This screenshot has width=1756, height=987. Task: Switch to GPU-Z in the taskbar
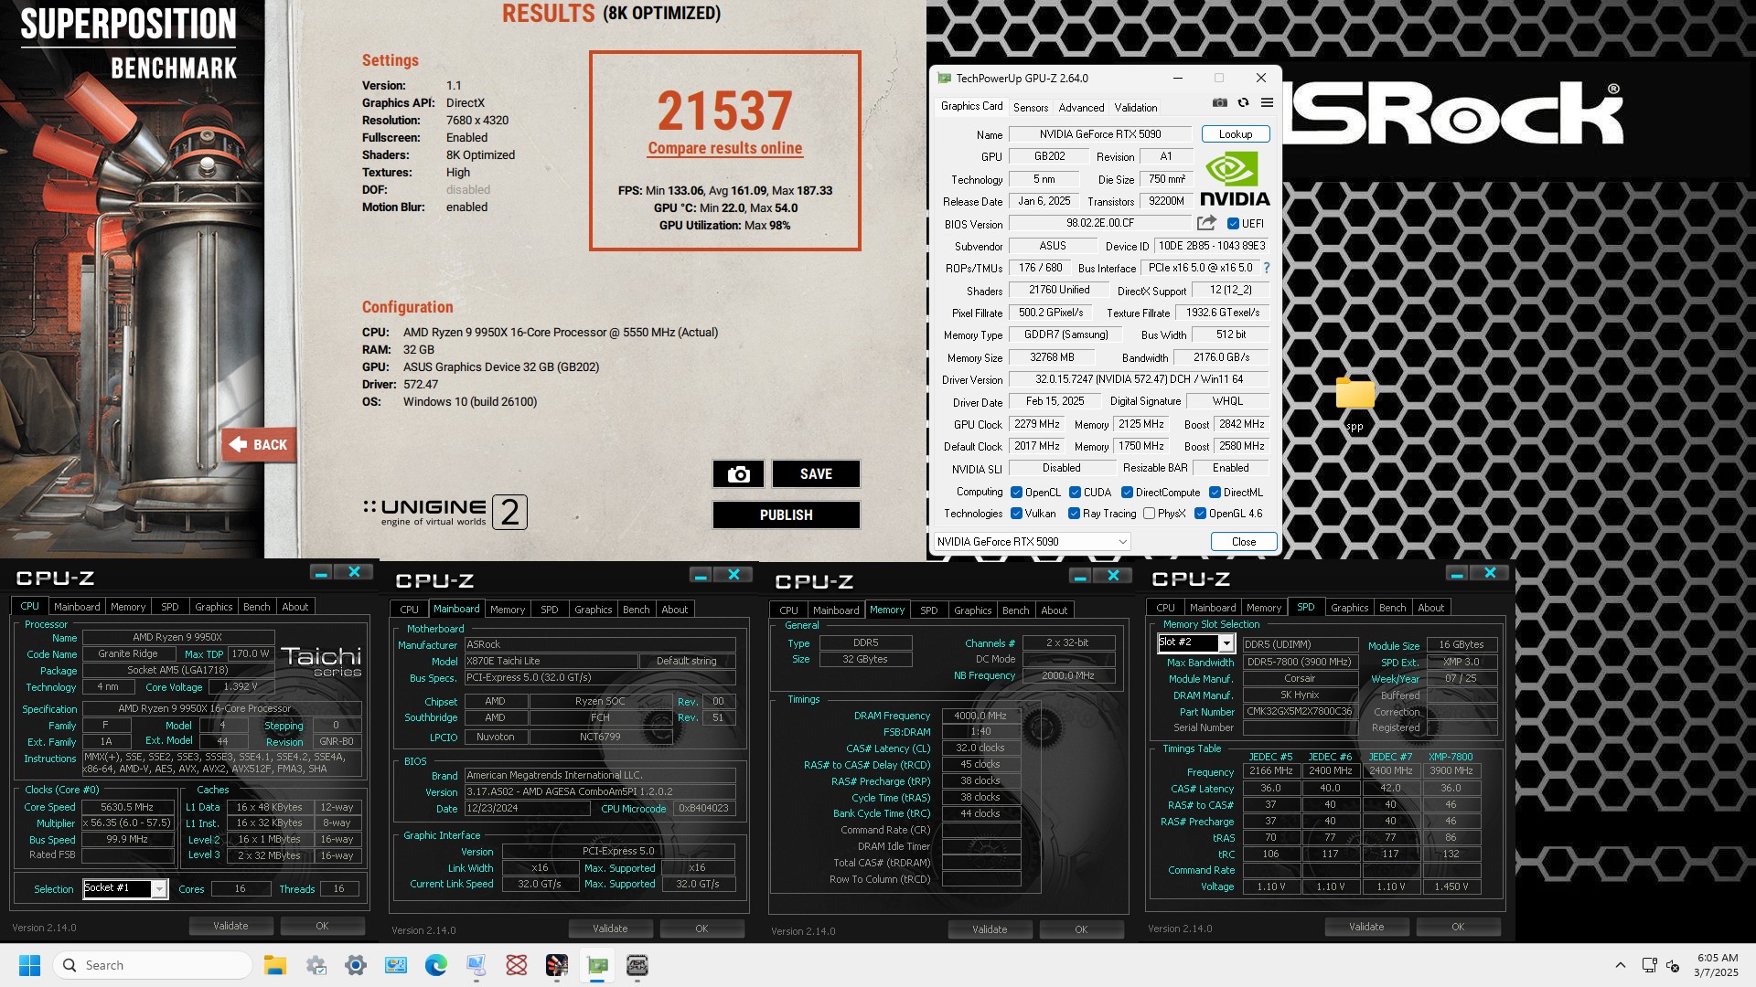pyautogui.click(x=597, y=965)
